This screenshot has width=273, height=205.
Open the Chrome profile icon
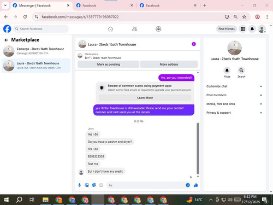tap(257, 17)
